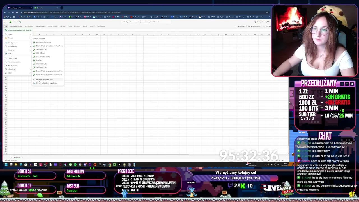Switch to the Wstawianie ribbon tab
The image size is (359, 202).
(x=29, y=26)
